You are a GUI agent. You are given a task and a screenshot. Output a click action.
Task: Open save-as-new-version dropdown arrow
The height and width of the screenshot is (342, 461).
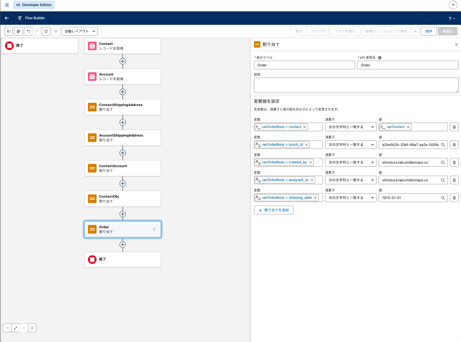[415, 31]
